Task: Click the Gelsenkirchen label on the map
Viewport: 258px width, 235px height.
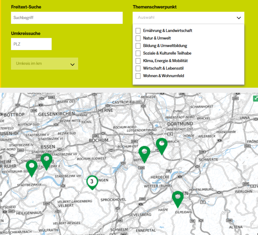Action: pos(56,114)
